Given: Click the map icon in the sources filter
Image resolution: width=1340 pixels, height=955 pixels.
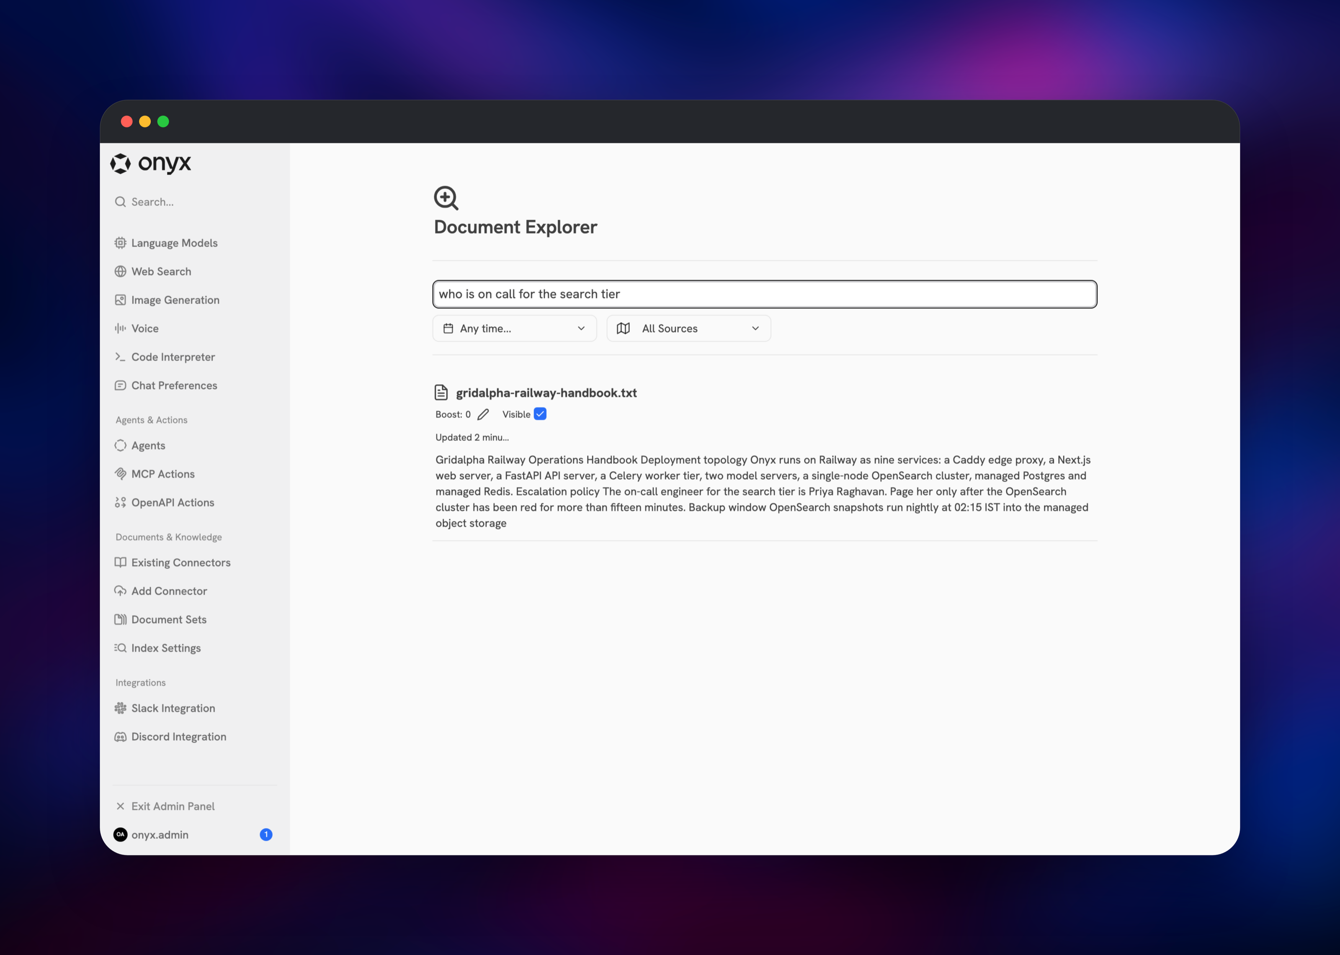Looking at the screenshot, I should point(624,328).
